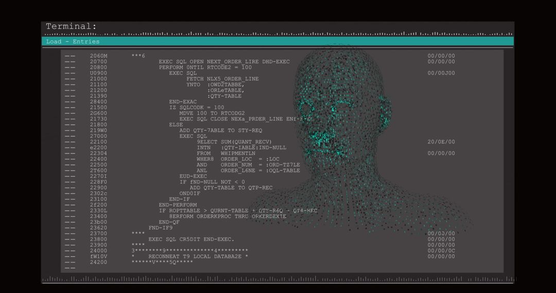Viewport: 556px width, 293px height.
Task: Click "END-QF" on line 23b00
Action: point(169,222)
